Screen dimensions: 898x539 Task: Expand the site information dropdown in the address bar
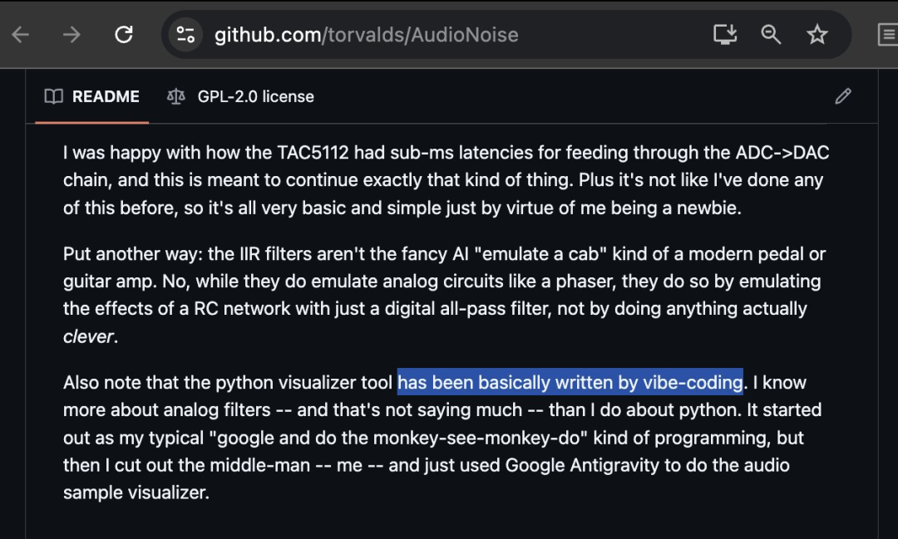pos(185,34)
